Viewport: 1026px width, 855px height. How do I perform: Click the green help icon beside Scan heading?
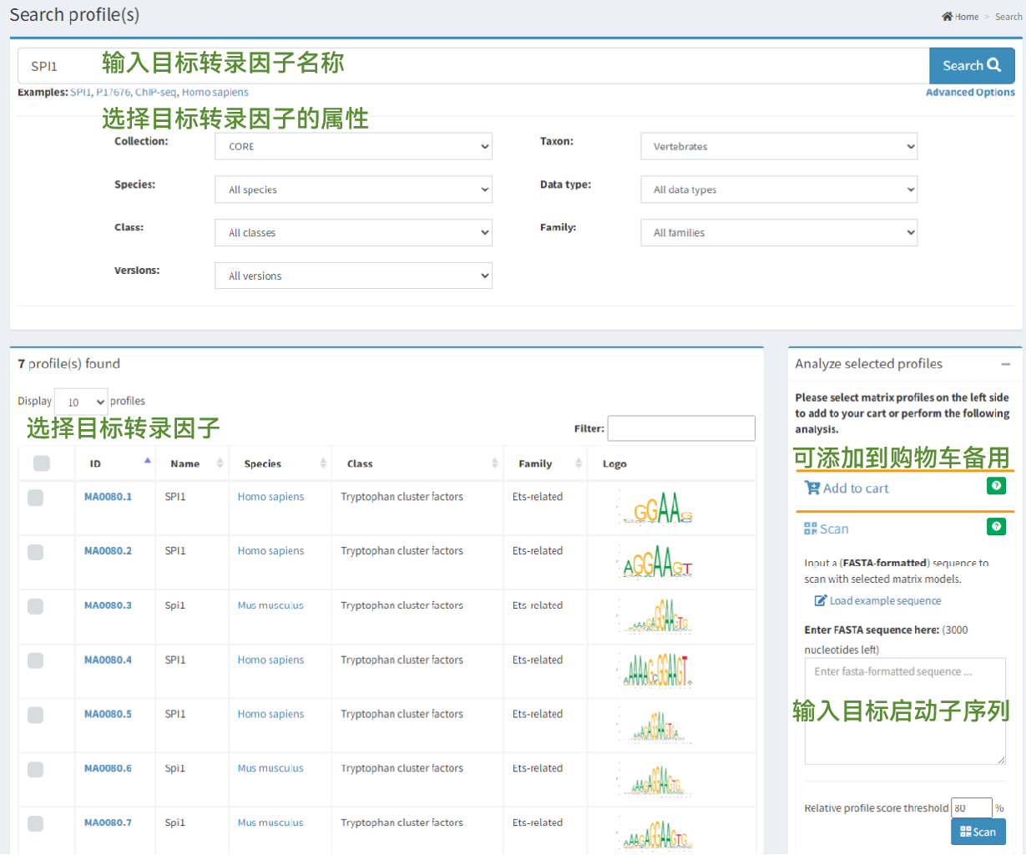tap(995, 527)
